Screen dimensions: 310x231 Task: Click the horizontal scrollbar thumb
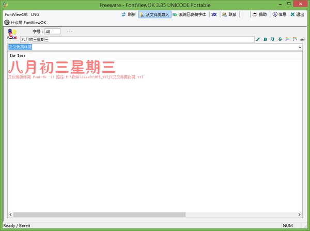99,214
